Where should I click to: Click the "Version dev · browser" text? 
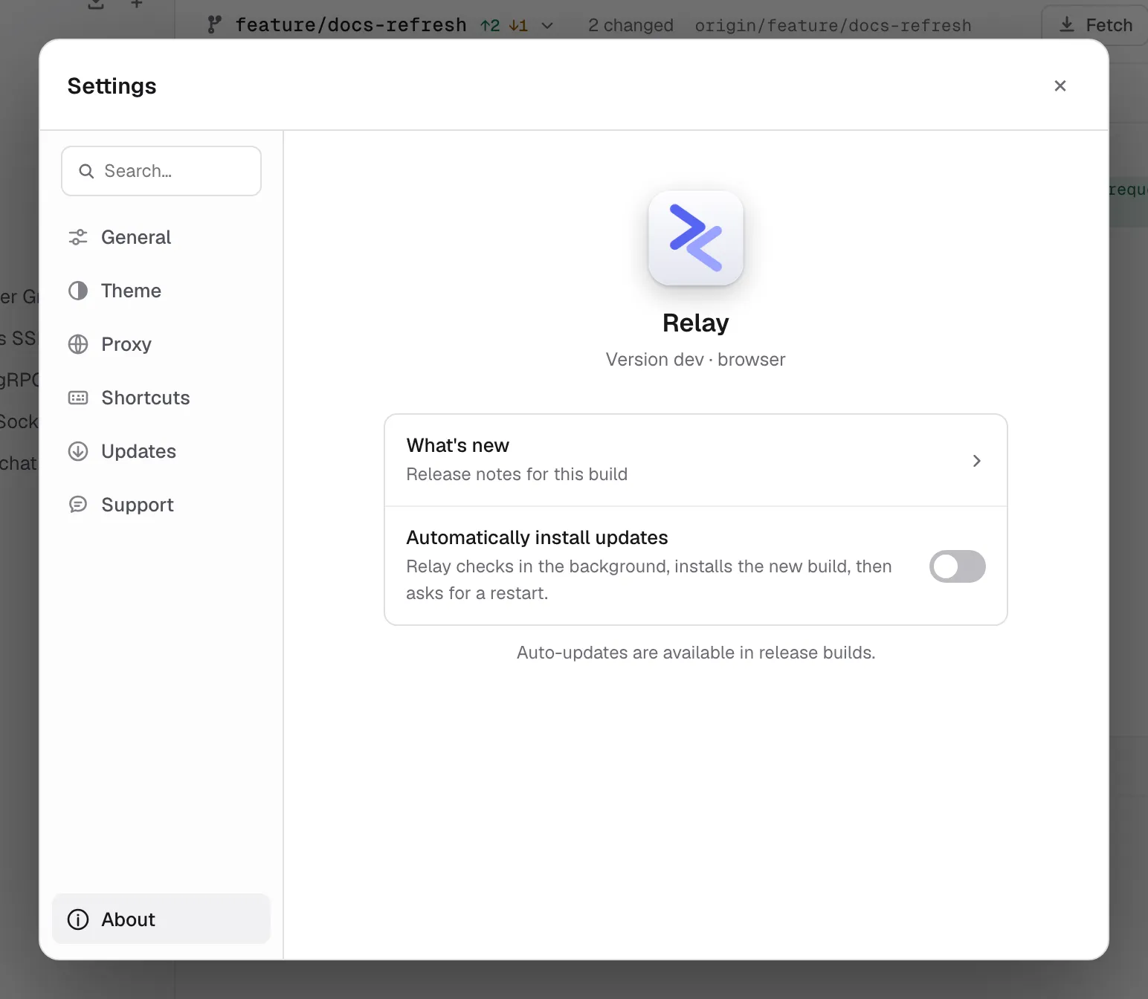[696, 360]
